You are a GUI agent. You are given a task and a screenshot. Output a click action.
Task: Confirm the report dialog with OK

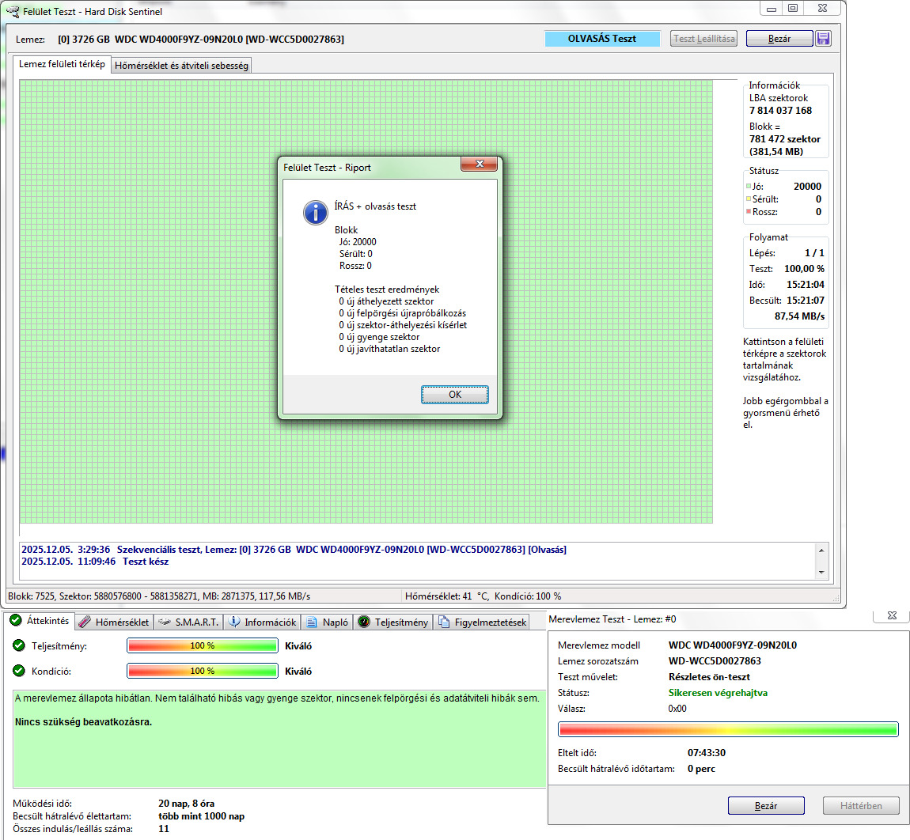(x=454, y=395)
